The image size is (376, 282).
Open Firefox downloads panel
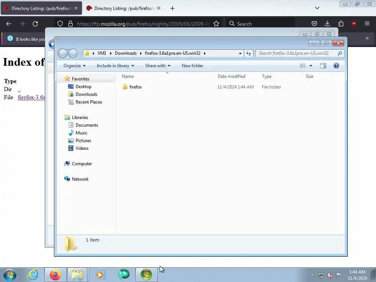point(327,24)
